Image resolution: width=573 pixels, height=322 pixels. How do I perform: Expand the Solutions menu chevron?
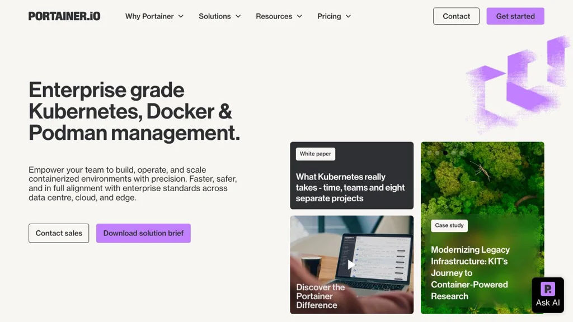[238, 17]
